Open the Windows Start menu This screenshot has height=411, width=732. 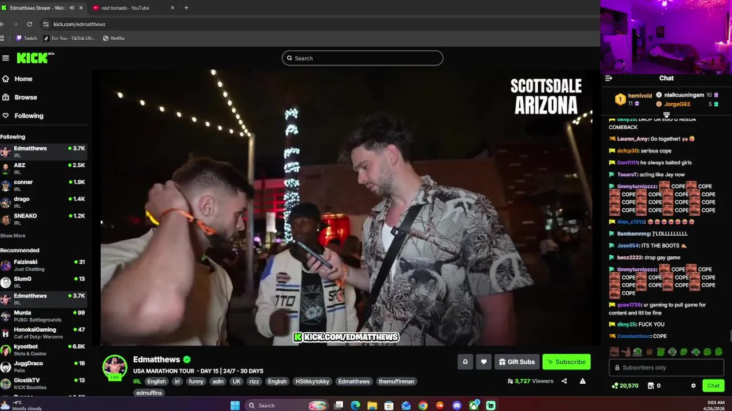tap(235, 405)
